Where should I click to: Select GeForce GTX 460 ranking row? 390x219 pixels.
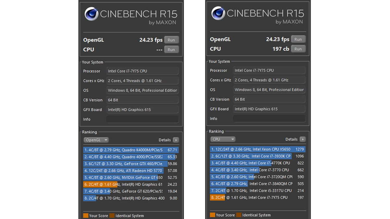pyautogui.click(x=131, y=164)
